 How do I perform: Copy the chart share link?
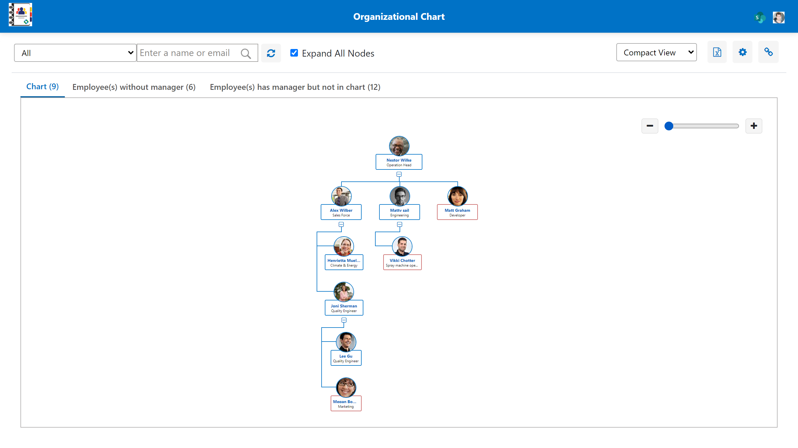(x=768, y=52)
